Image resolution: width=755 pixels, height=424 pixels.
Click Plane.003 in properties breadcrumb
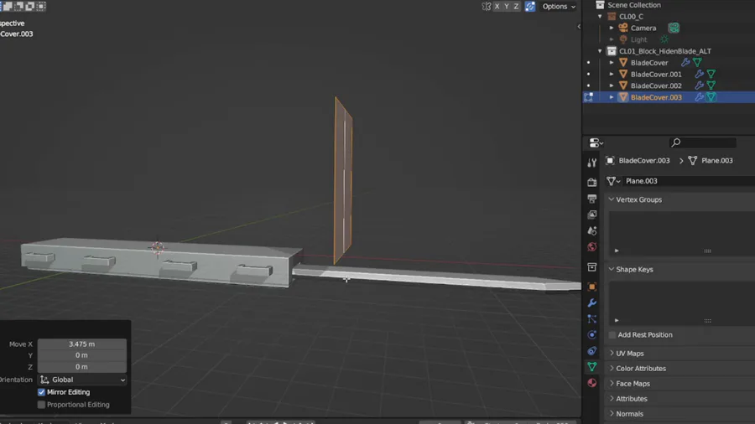coord(717,161)
